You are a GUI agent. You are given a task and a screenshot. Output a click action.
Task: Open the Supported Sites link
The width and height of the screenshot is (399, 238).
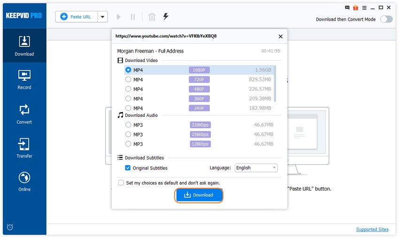click(372, 230)
